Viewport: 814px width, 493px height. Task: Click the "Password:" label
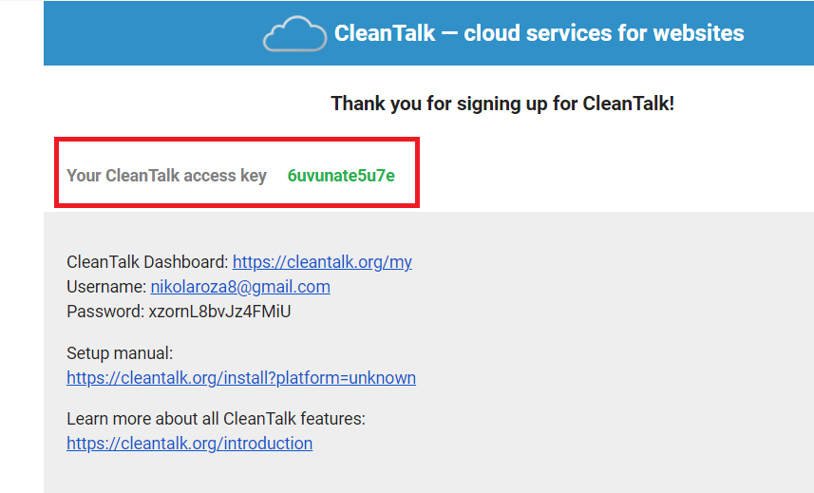(x=105, y=312)
